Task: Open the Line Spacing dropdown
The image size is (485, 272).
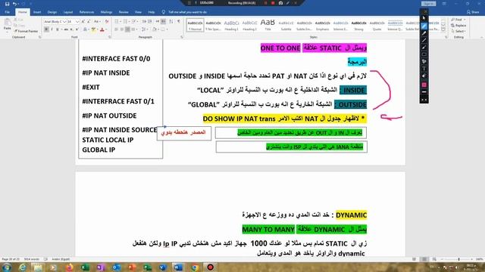Action: pyautogui.click(x=144, y=29)
